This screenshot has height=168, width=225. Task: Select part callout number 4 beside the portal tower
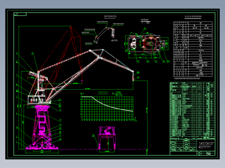click(x=17, y=113)
